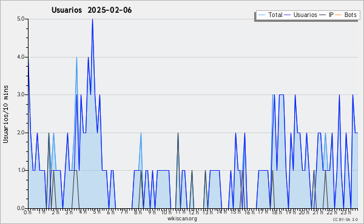The height and width of the screenshot is (224, 364).
Task: Click the '15 h' x-axis label
Action: [235, 212]
